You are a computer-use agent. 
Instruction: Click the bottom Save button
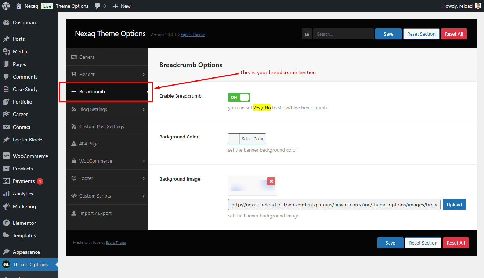coord(390,243)
